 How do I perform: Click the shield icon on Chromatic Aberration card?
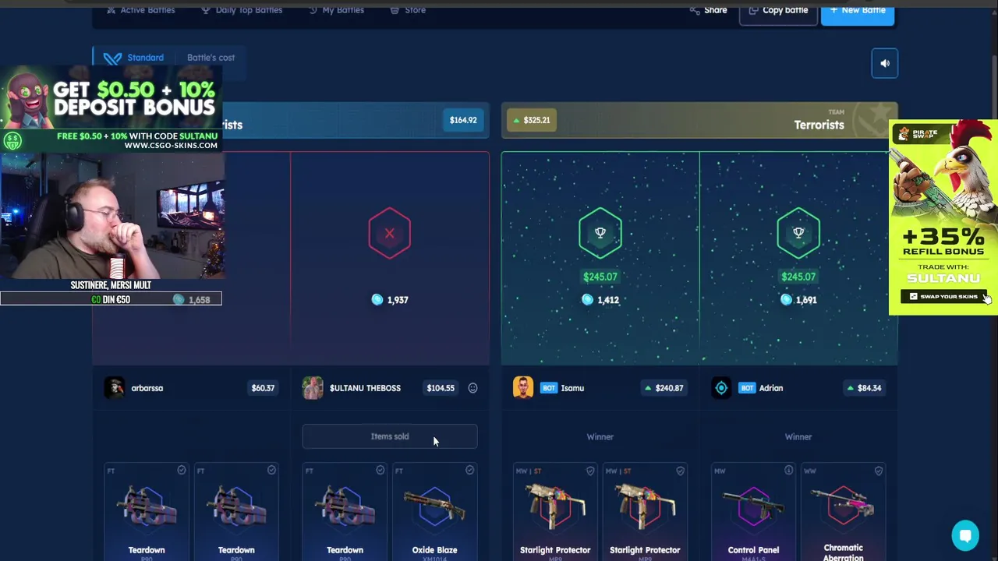(879, 471)
